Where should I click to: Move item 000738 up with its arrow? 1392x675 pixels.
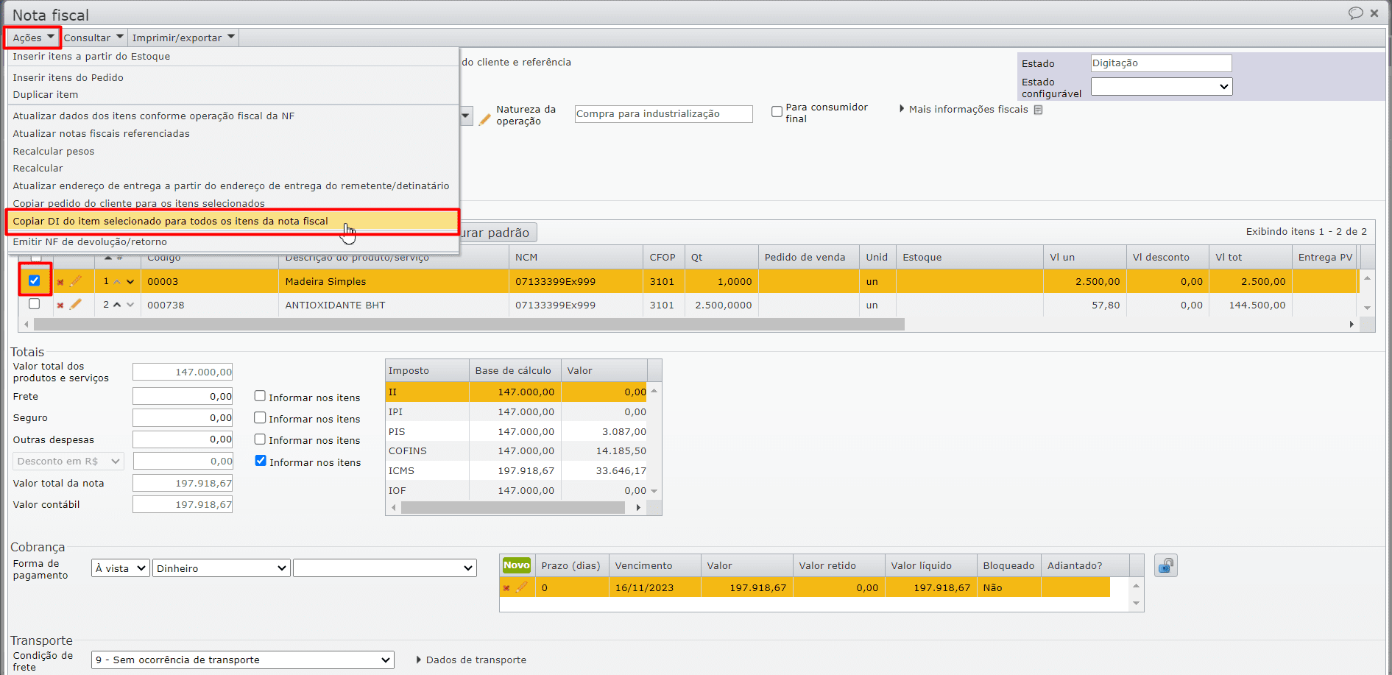(x=117, y=305)
